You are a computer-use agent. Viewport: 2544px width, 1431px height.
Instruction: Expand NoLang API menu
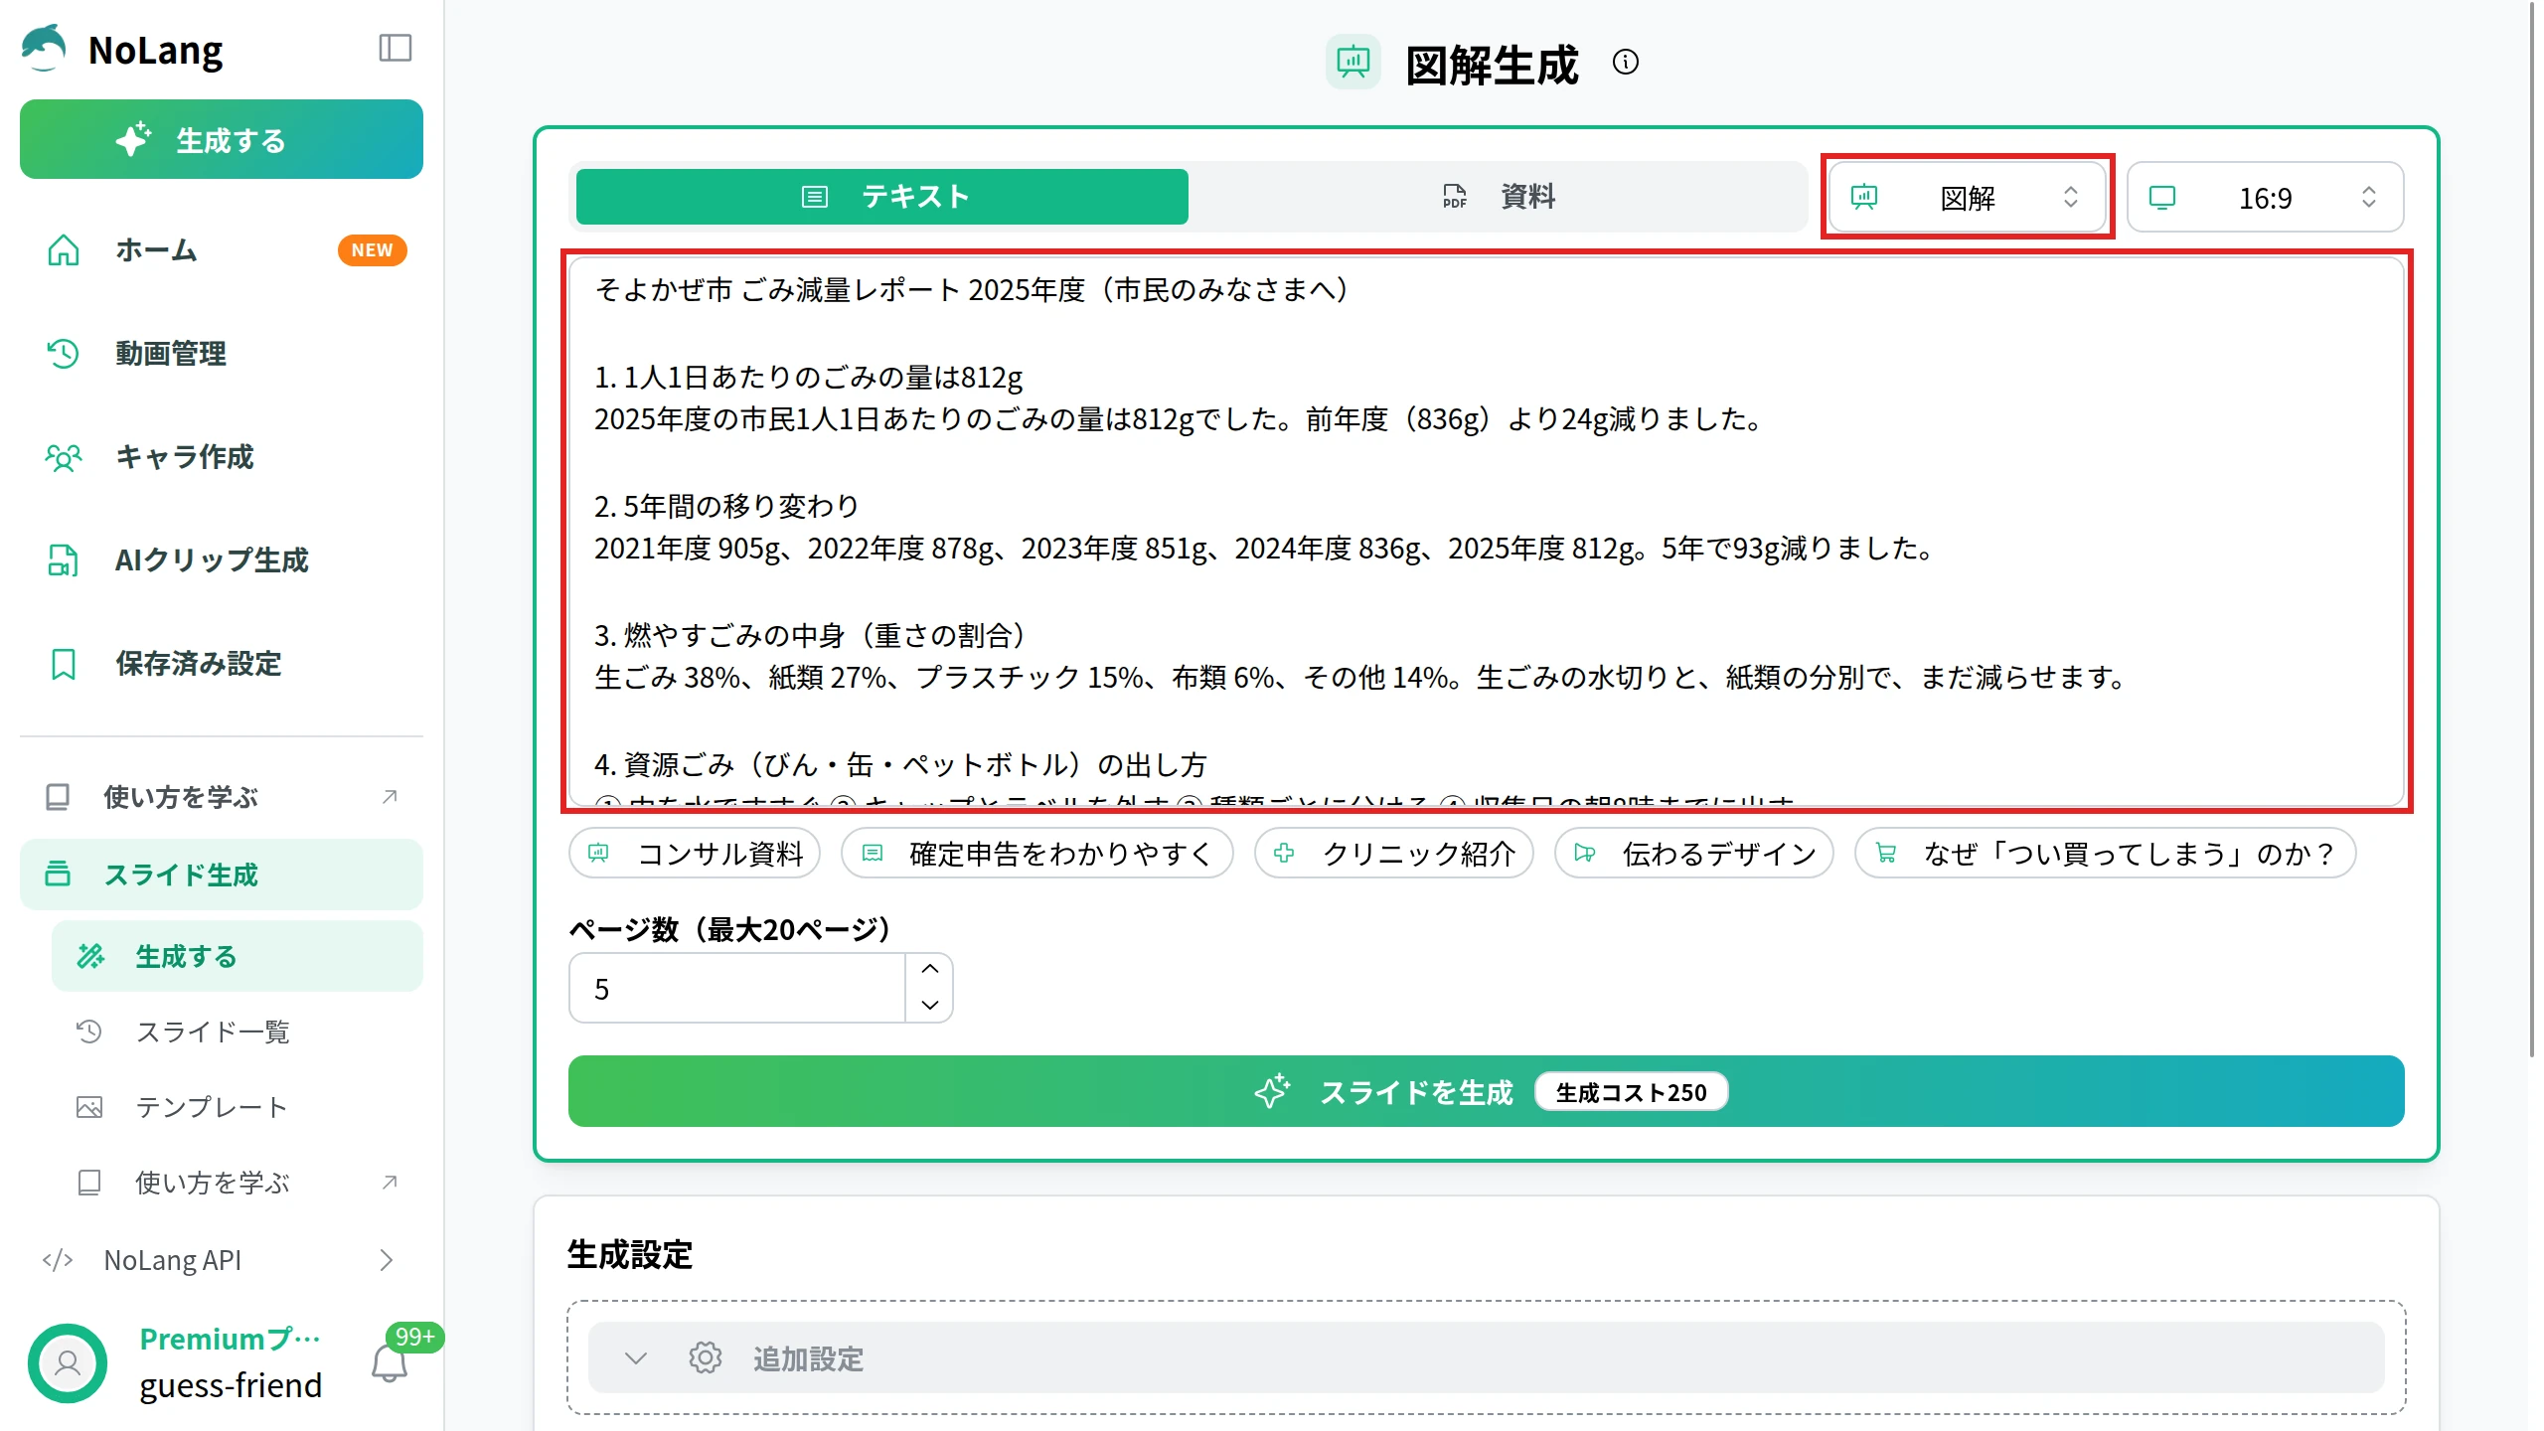(x=222, y=1260)
